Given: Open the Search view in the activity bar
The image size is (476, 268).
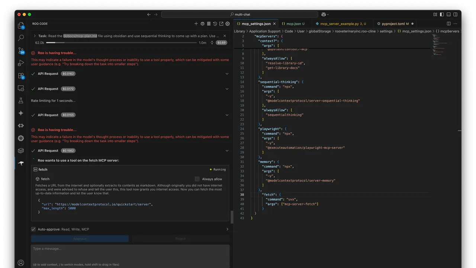Looking at the screenshot, I should click(21, 38).
